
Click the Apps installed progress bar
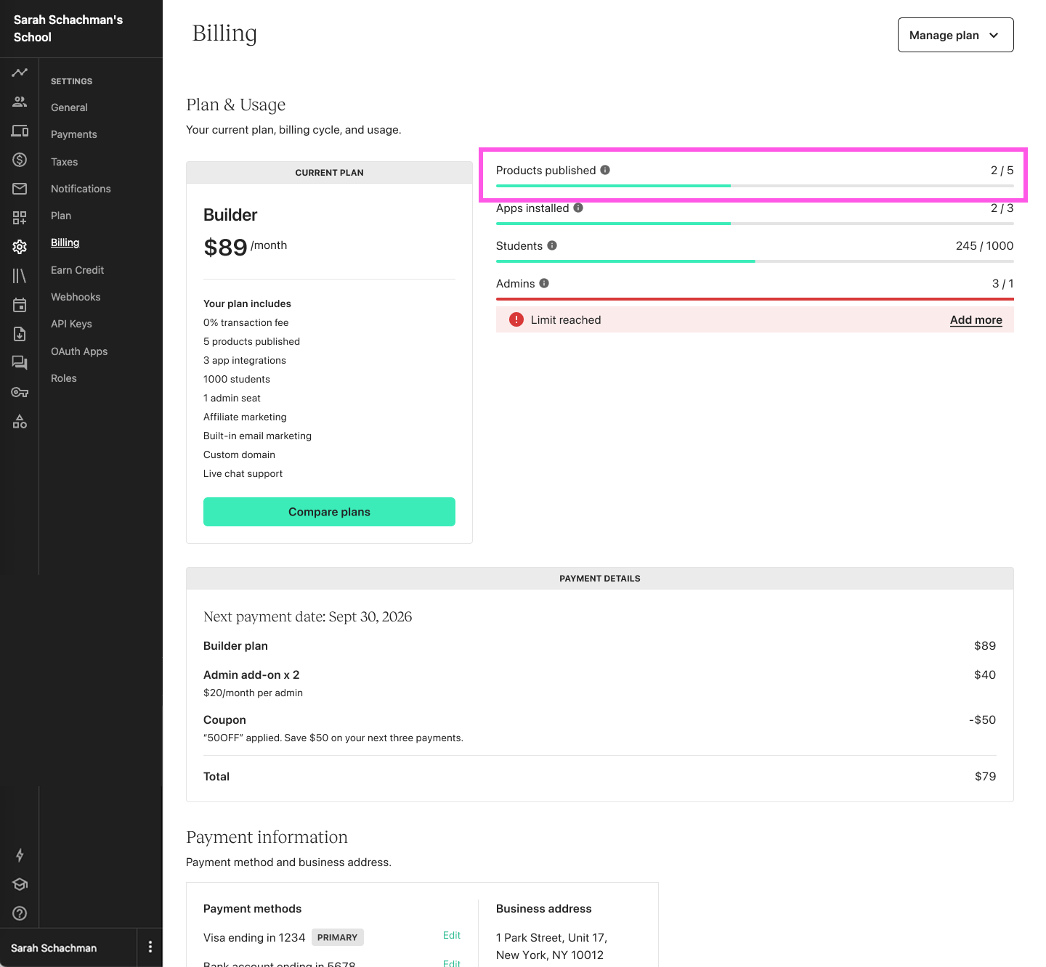click(755, 224)
